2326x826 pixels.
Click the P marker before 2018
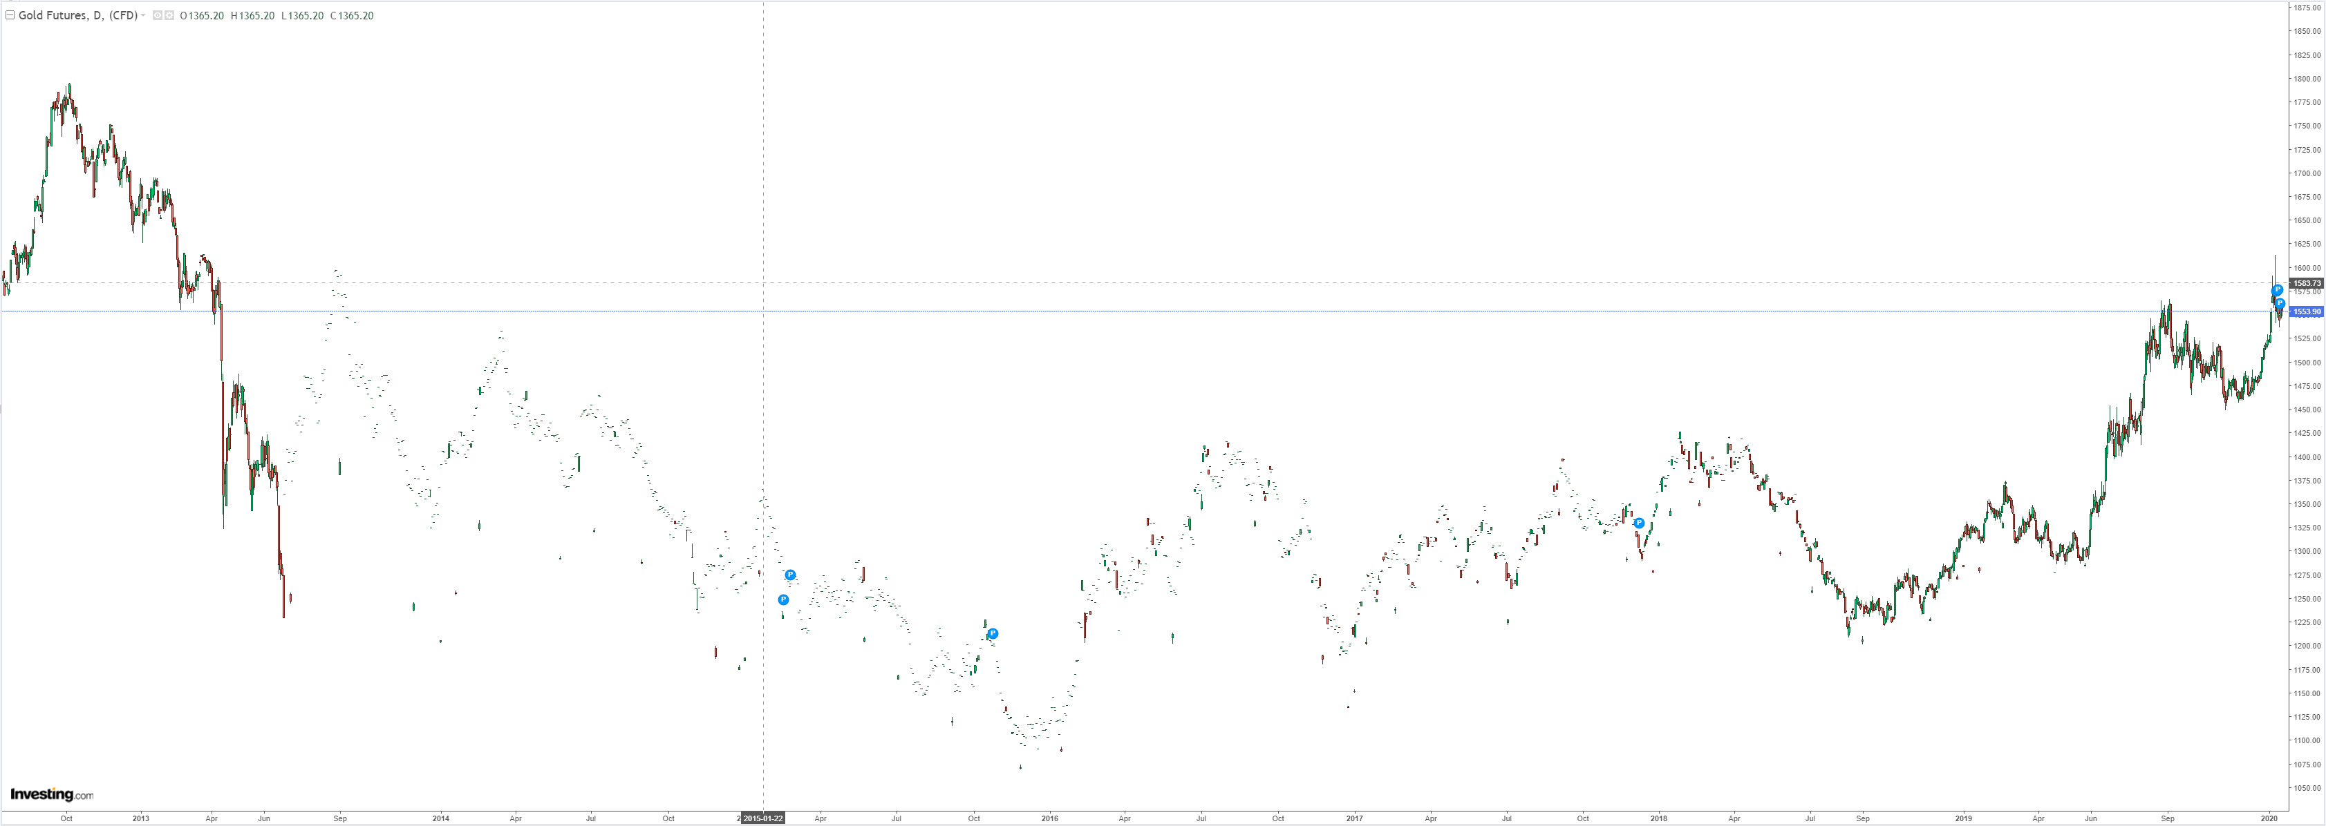(1639, 523)
